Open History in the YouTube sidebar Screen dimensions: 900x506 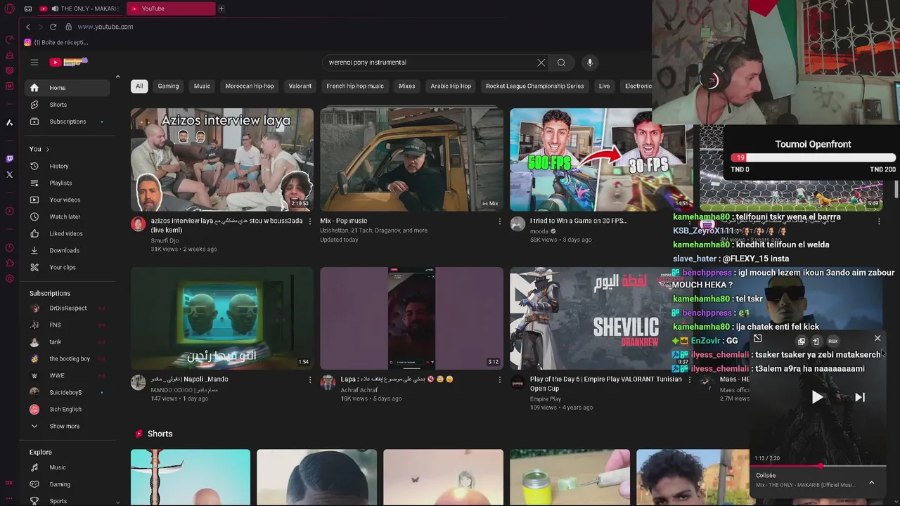tap(67, 166)
